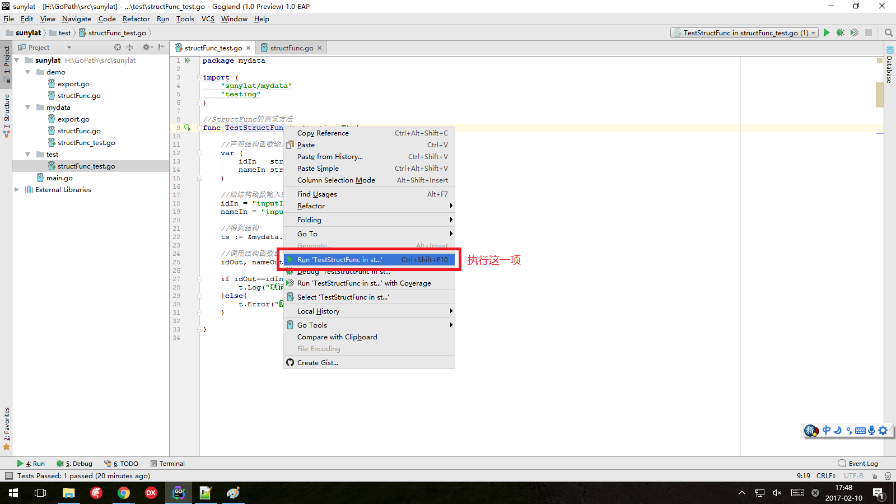Click read-only lock icon in status bar
Image resolution: width=896 pixels, height=504 pixels.
pyautogui.click(x=874, y=476)
